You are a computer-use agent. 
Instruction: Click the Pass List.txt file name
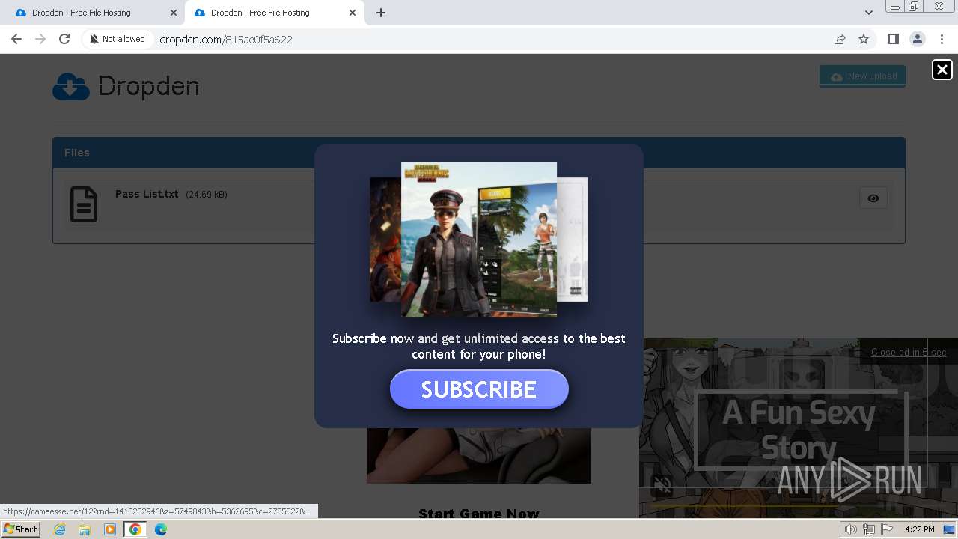(147, 194)
